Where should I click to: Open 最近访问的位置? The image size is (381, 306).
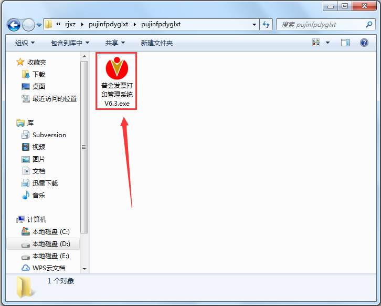pos(55,99)
